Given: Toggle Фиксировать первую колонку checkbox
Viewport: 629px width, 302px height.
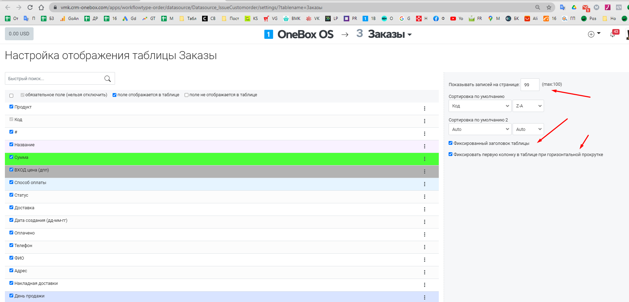Looking at the screenshot, I should pos(450,154).
